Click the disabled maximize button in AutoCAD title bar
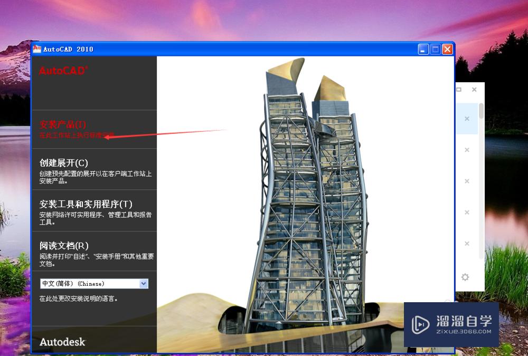 [436, 50]
